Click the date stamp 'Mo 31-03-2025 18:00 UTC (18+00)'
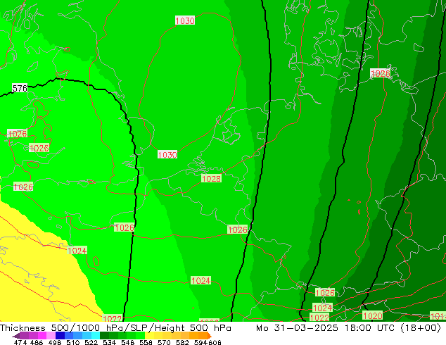This screenshot has width=446, height=345. click(349, 328)
